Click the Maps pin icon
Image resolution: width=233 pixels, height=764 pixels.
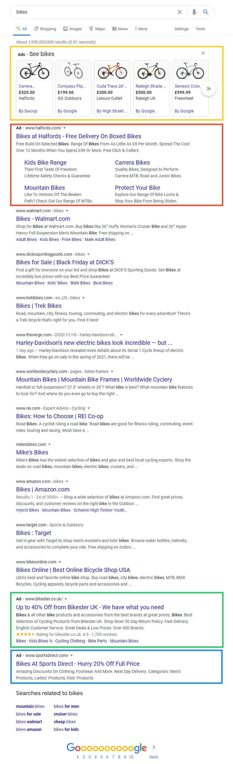click(91, 28)
